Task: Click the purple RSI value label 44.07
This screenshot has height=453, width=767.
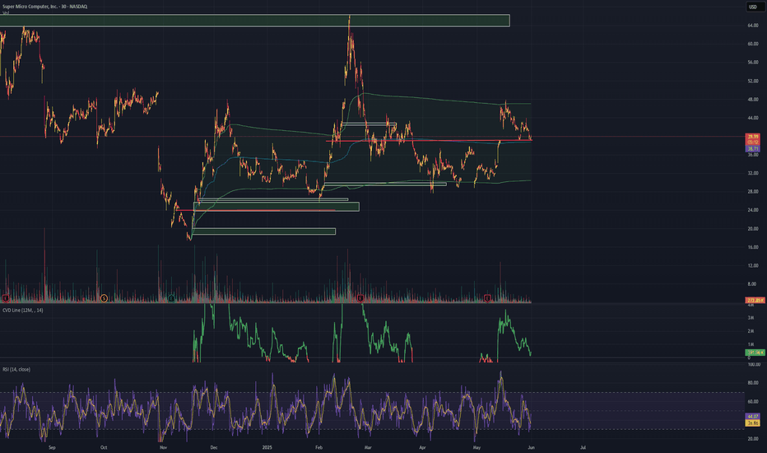Action: 753,417
